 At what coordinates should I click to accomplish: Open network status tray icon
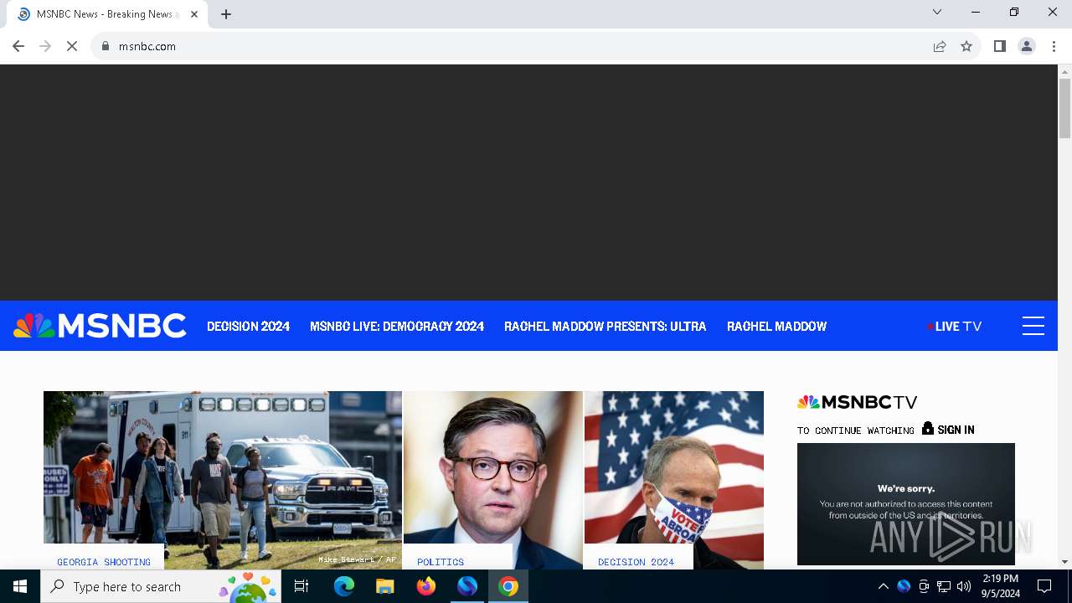pos(944,586)
